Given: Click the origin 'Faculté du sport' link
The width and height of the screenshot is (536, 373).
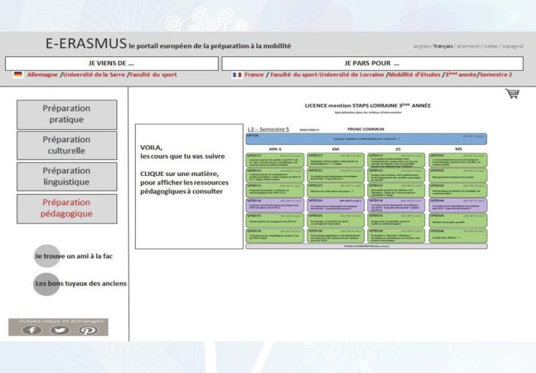Looking at the screenshot, I should pos(153,74).
